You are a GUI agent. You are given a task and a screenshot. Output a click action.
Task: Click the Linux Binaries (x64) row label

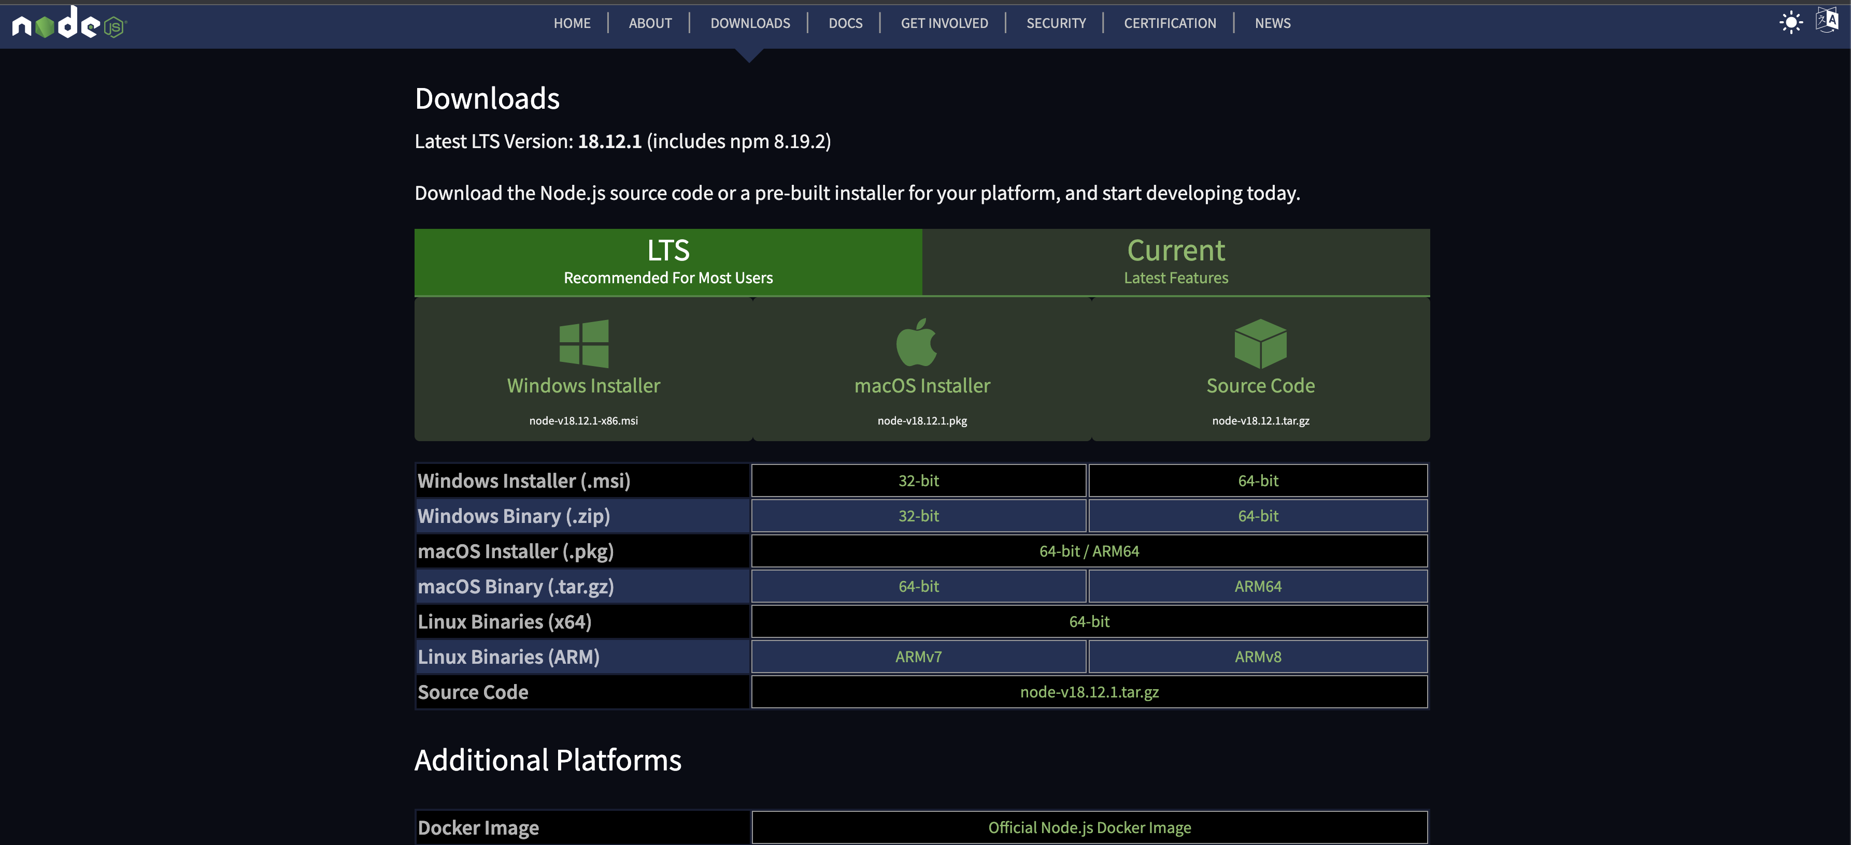(504, 622)
